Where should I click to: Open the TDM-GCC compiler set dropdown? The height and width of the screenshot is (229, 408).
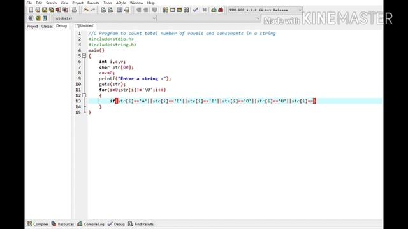(x=265, y=10)
